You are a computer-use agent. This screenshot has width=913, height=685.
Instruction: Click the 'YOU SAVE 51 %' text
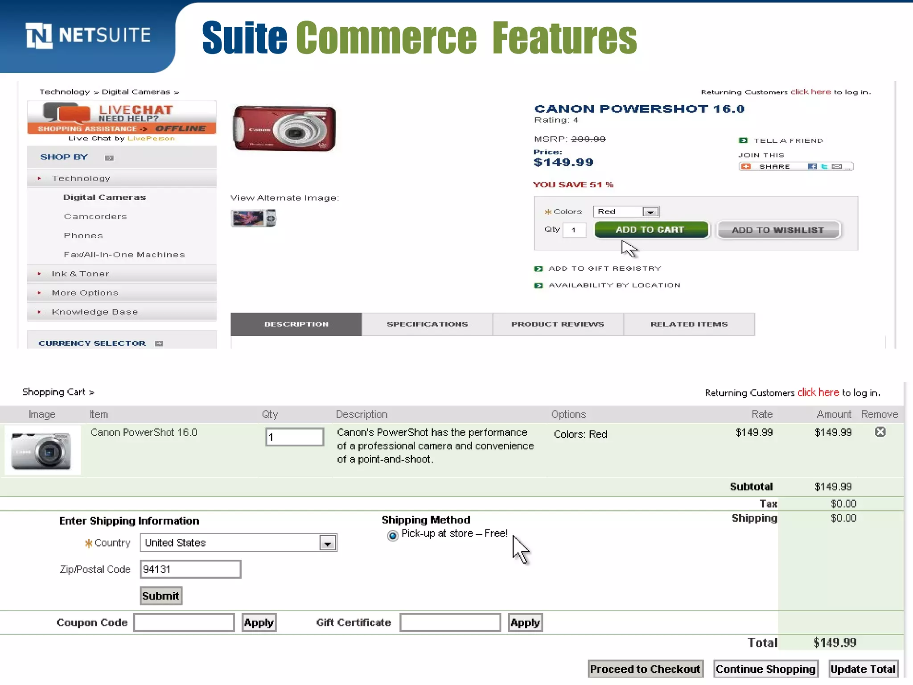pos(573,185)
